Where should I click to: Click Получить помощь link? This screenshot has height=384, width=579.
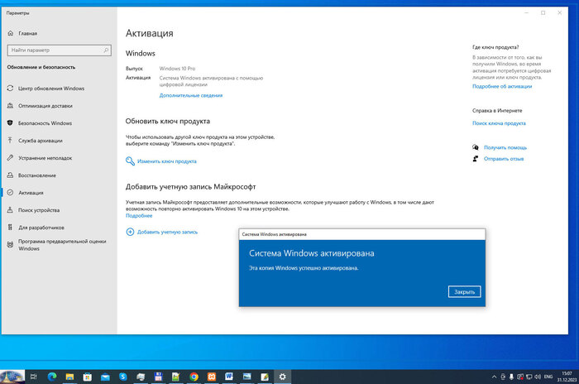pyautogui.click(x=505, y=147)
